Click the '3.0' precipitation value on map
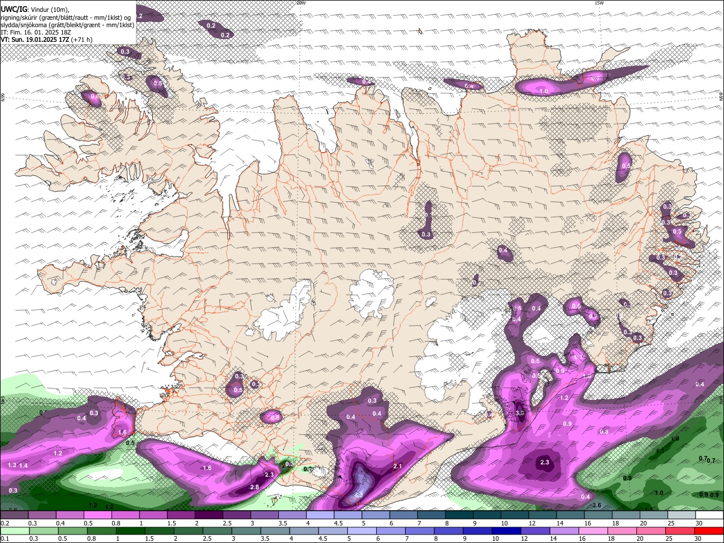Screen dimensions: 724x543 click(520, 413)
